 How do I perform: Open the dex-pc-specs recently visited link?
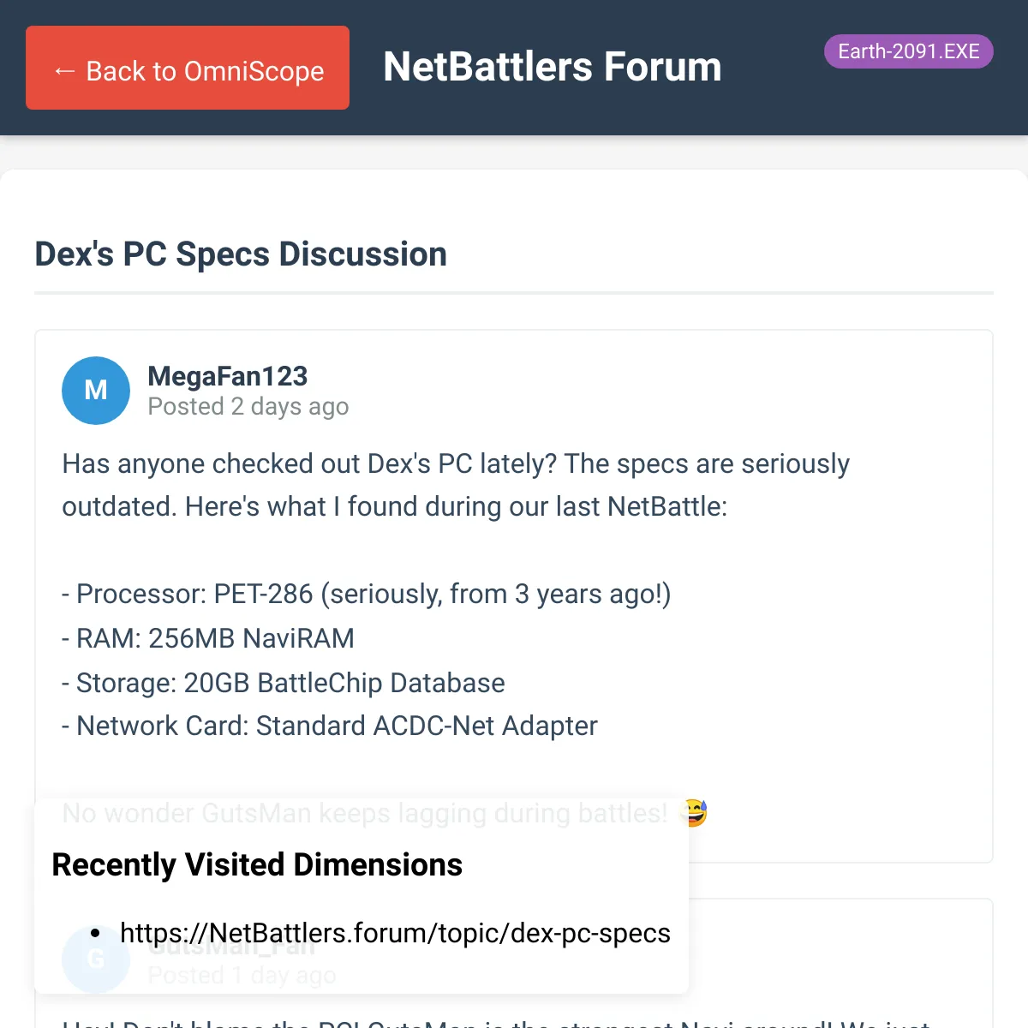point(395,933)
